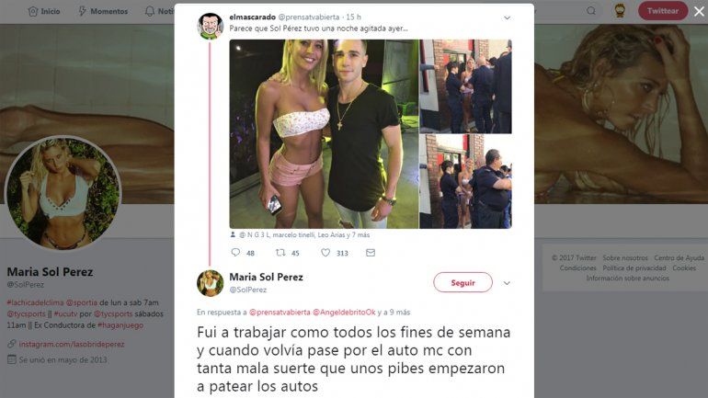708x398 pixels.
Task: Open the profile avatar menu in navbar
Action: coord(620,11)
